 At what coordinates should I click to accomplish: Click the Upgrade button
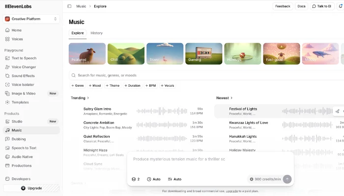pyautogui.click(x=31, y=188)
